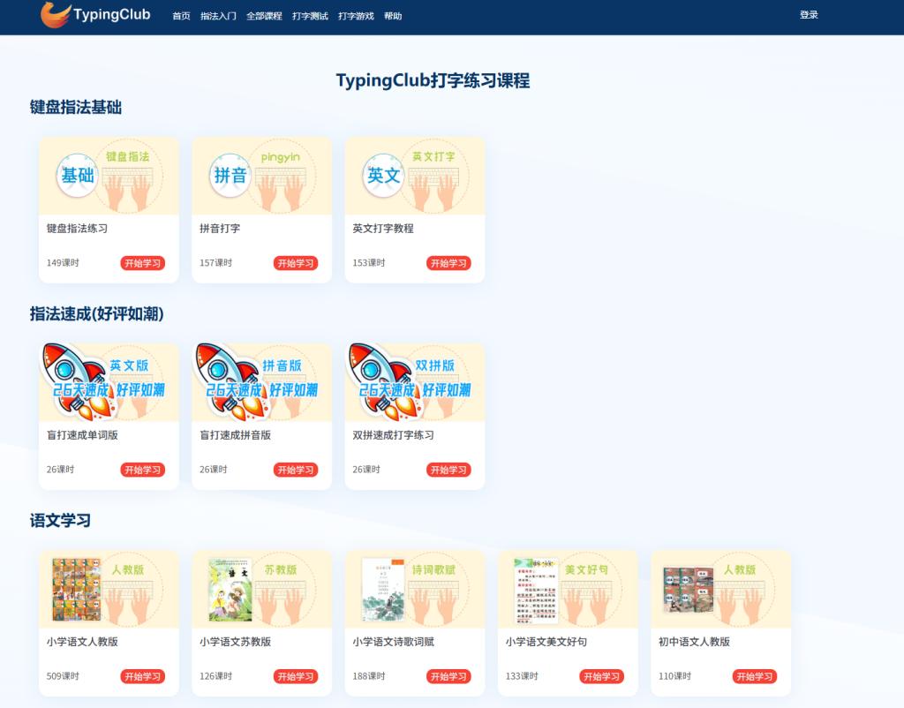Viewport: 904px width, 708px height.
Task: Open the 指法入门 menu item
Action: [x=218, y=16]
